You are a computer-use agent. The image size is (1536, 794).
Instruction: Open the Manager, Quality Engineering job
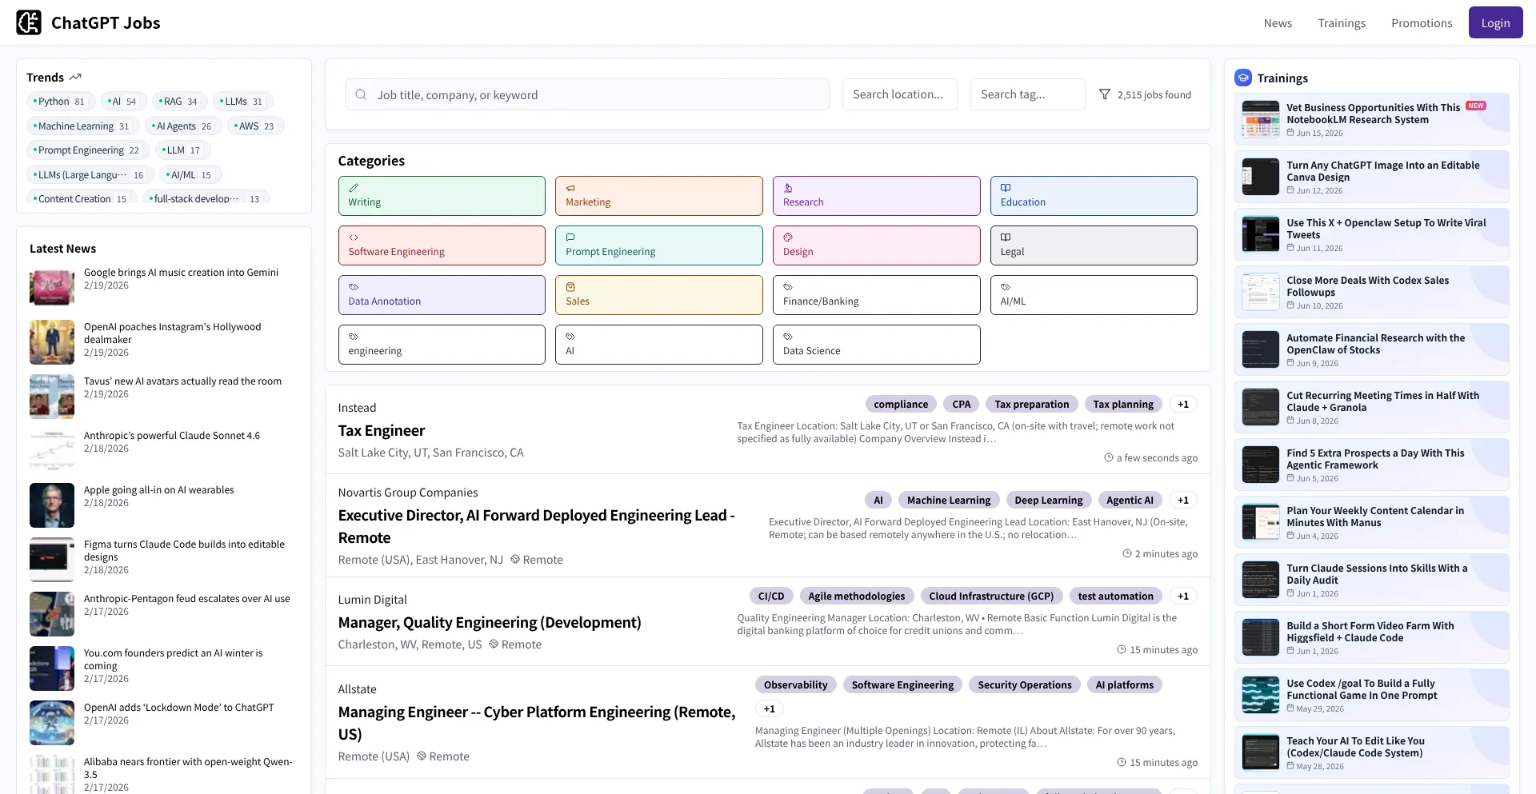[490, 623]
